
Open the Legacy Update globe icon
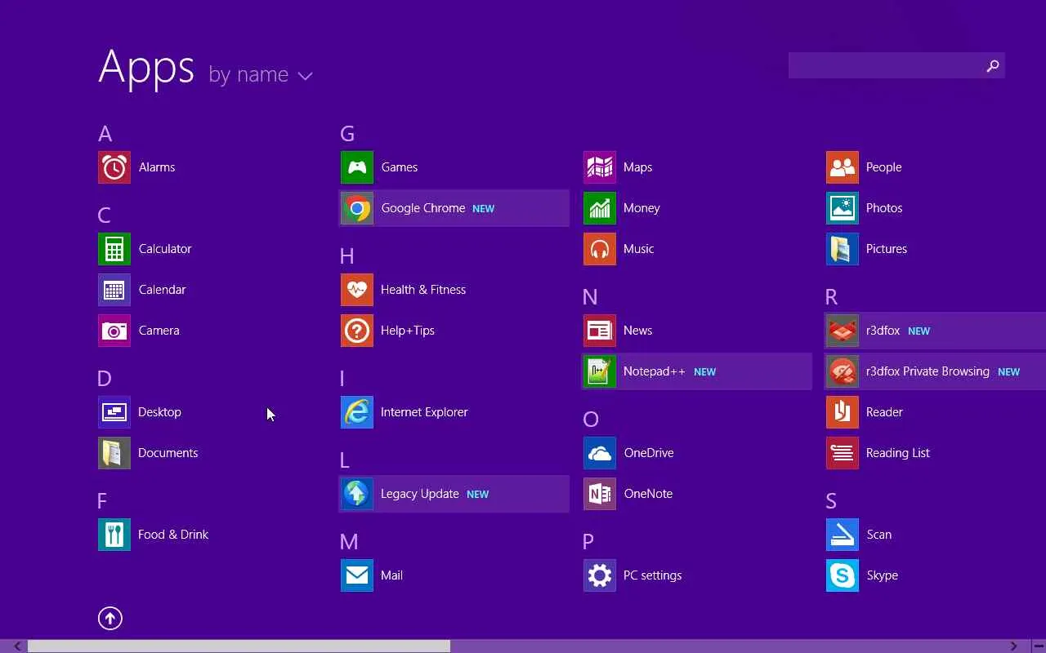[357, 494]
